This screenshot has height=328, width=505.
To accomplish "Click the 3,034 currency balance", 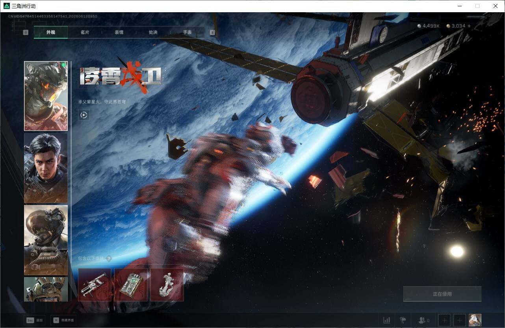I will pos(456,26).
